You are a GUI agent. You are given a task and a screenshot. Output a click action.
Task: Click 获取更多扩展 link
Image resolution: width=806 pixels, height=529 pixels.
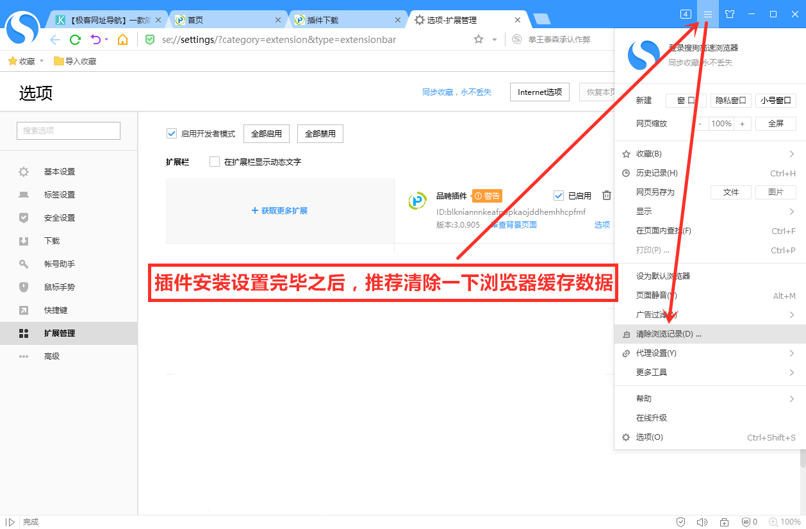279,210
